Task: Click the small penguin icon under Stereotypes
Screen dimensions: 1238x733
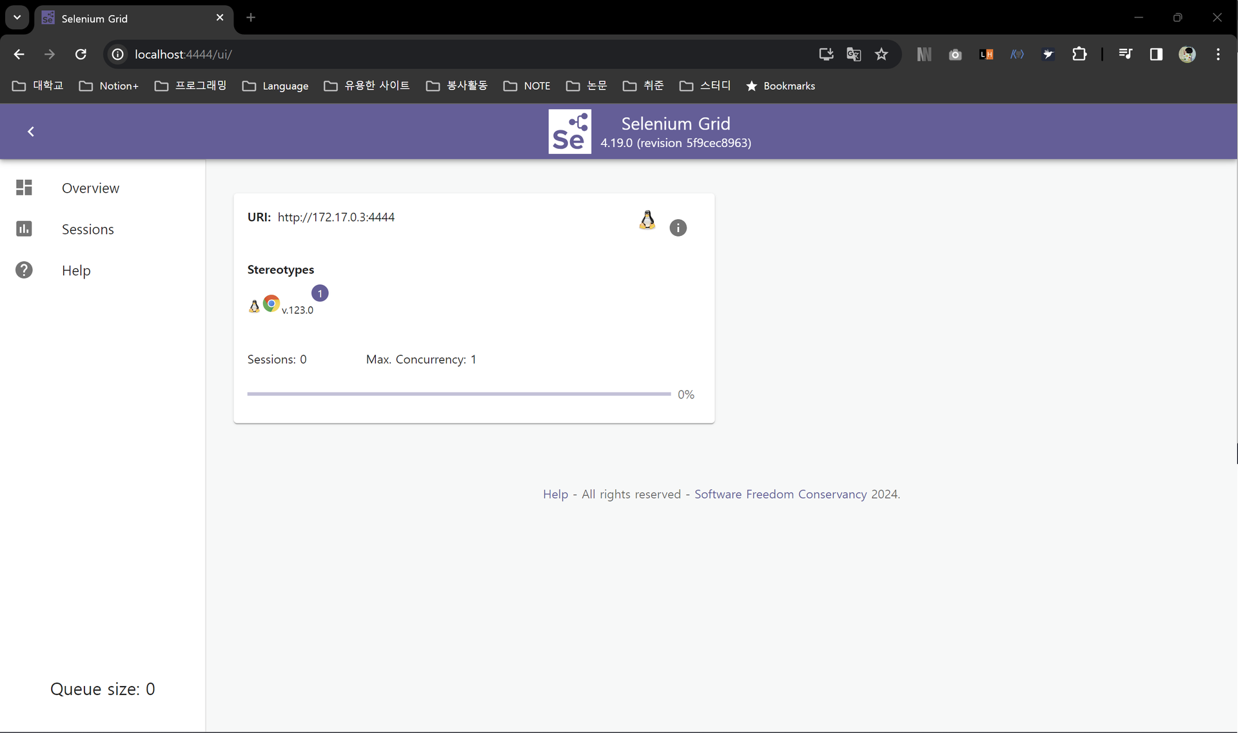Action: [x=254, y=306]
